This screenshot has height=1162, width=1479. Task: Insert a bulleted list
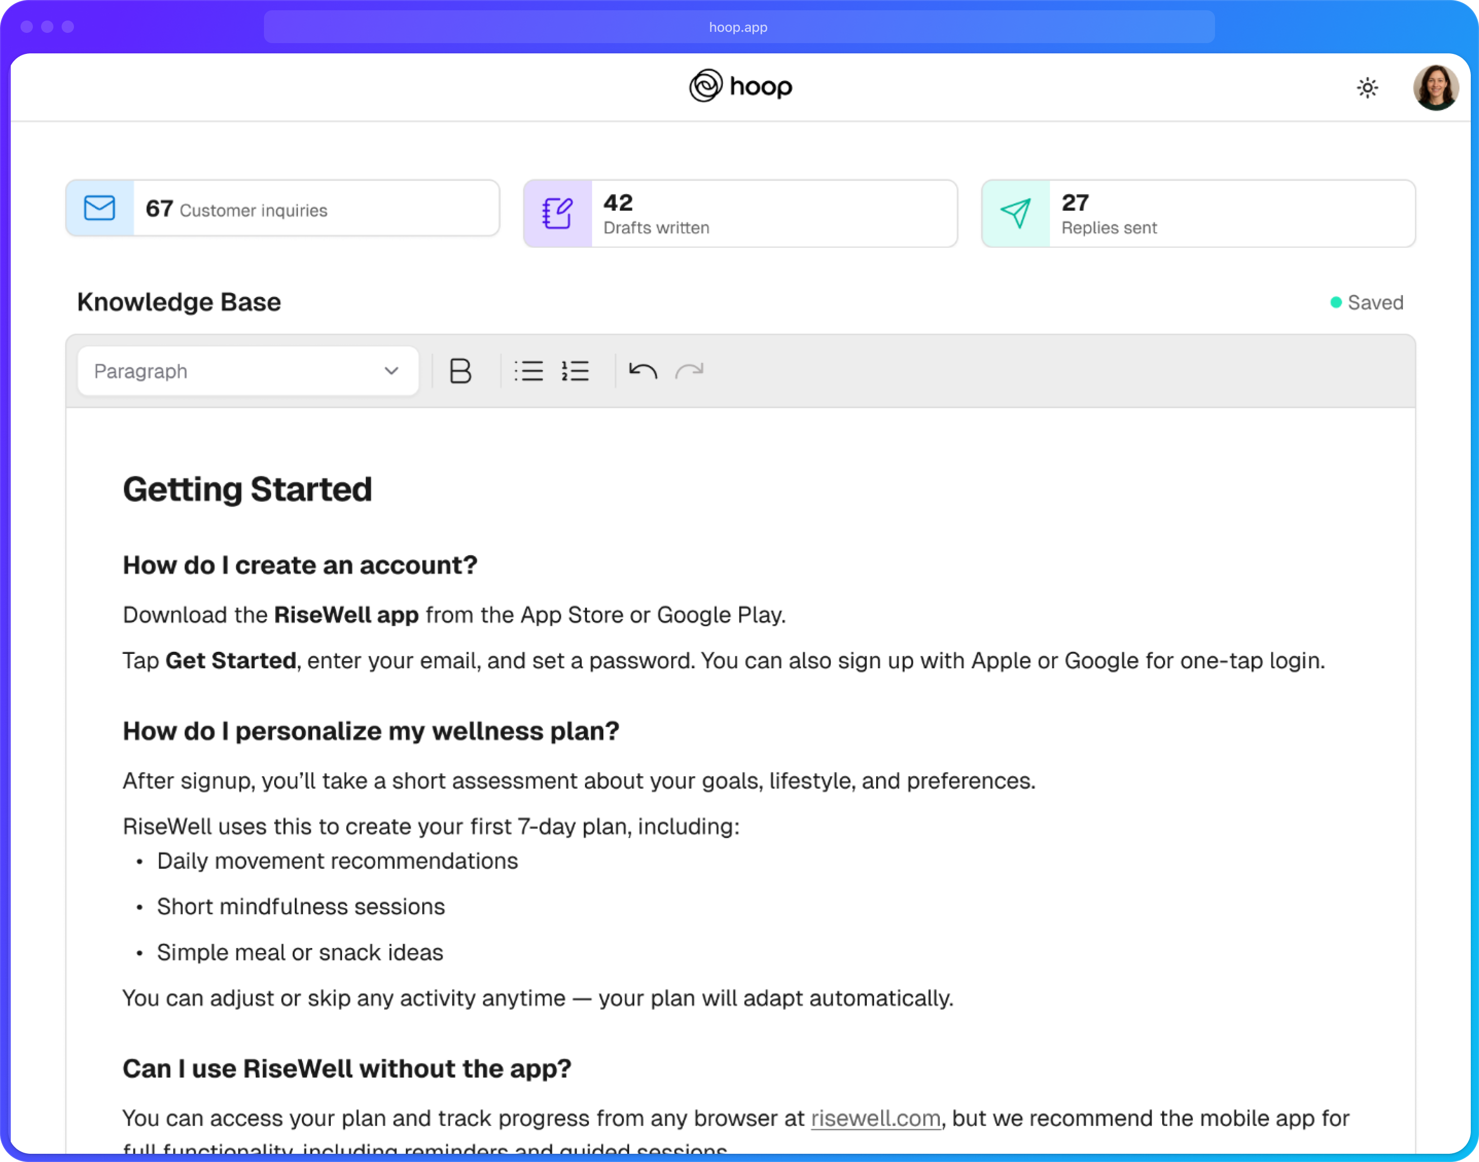[x=529, y=371]
